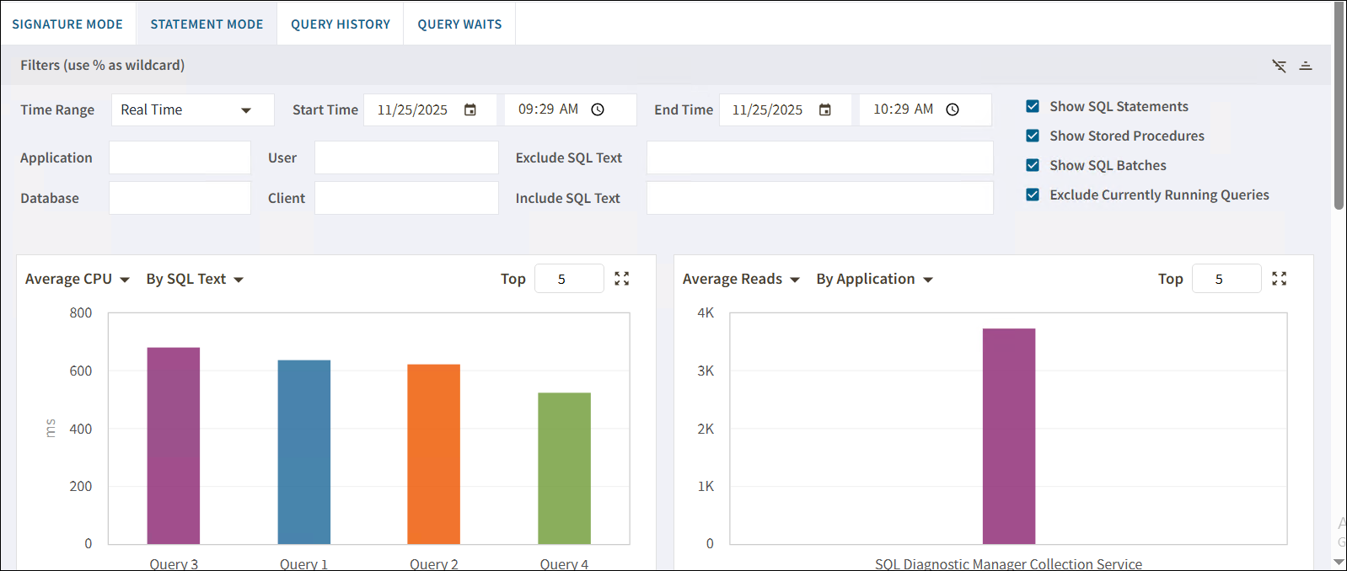The image size is (1347, 571).
Task: Open the By SQL Text grouping dropdown
Action: [x=195, y=279]
